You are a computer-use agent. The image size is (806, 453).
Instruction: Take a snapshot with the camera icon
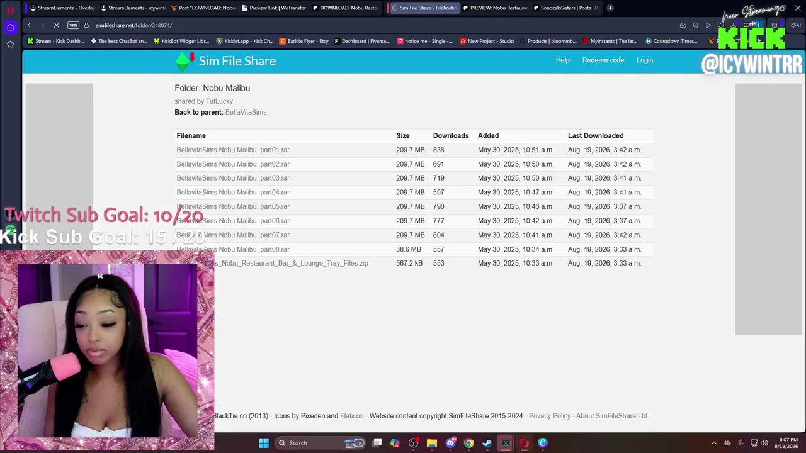point(683,25)
